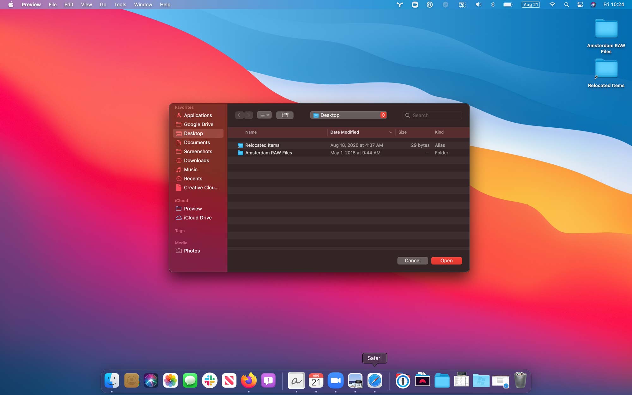Click the Amsterdam RAW Files folder
The image size is (632, 395).
tap(269, 152)
